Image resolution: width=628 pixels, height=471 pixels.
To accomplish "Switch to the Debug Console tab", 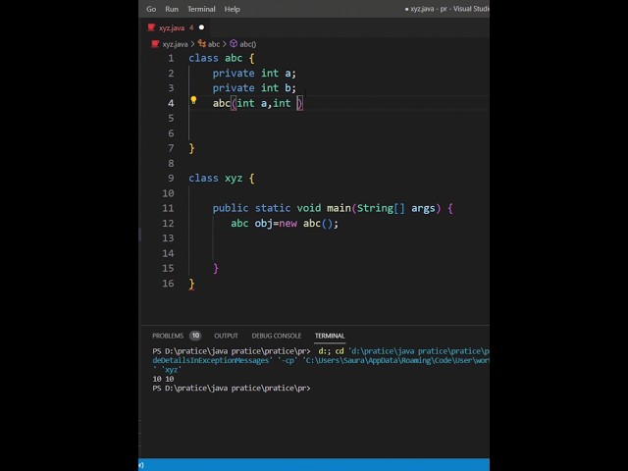I will click(x=277, y=336).
